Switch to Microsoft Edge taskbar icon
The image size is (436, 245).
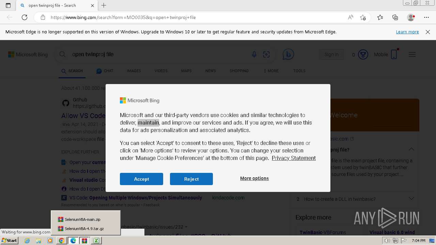pyautogui.click(x=73, y=241)
